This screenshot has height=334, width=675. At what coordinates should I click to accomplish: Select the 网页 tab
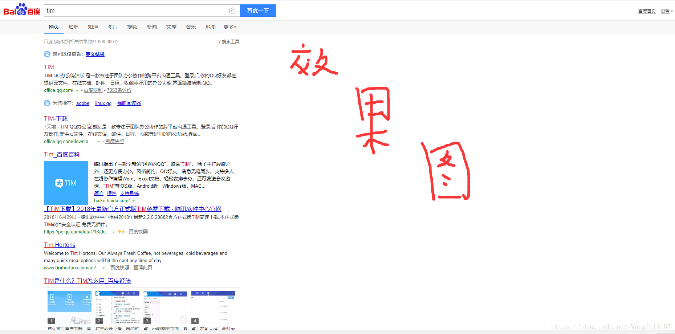pos(54,27)
